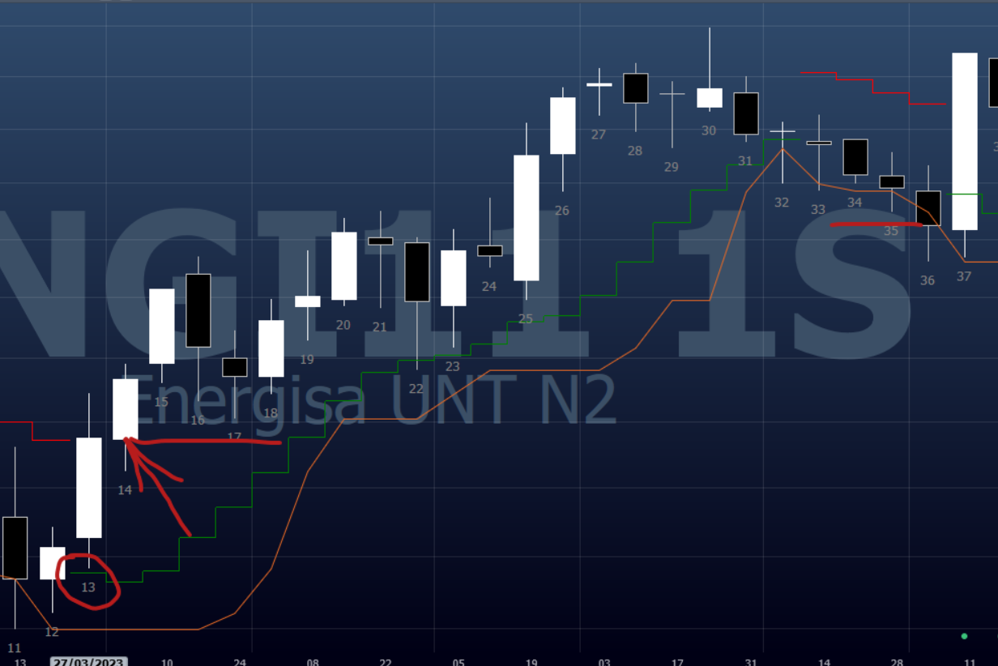Image resolution: width=998 pixels, height=666 pixels.
Task: Click the Energisa UNT N2 watermark text
Action: click(373, 401)
